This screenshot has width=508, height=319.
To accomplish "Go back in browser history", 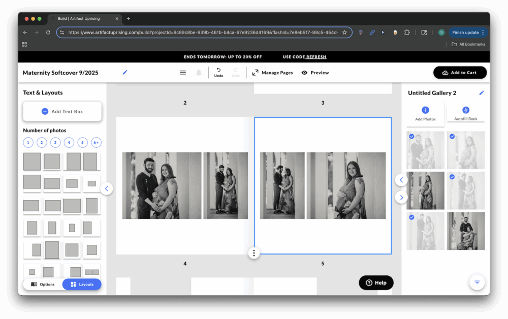I will (25, 33).
